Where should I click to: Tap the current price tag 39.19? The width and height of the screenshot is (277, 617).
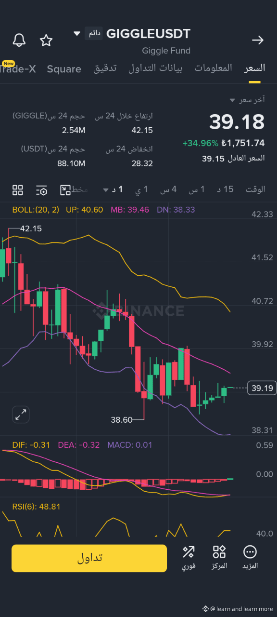[262, 388]
